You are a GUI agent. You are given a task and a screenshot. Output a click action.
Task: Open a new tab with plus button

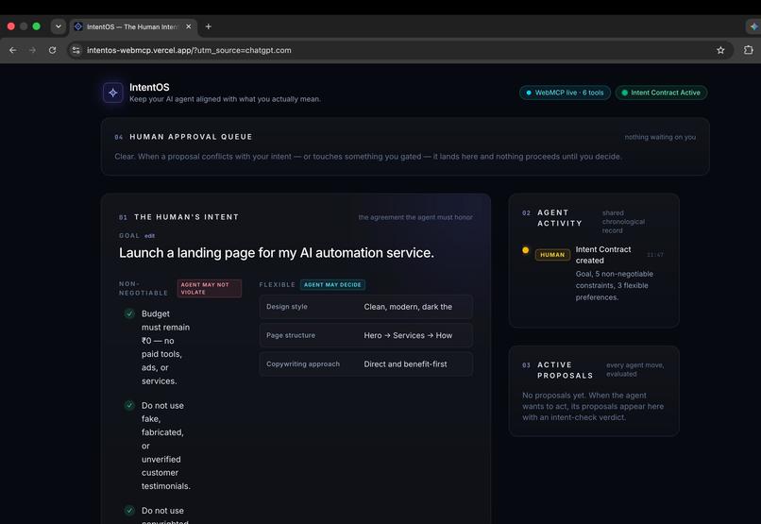209,26
